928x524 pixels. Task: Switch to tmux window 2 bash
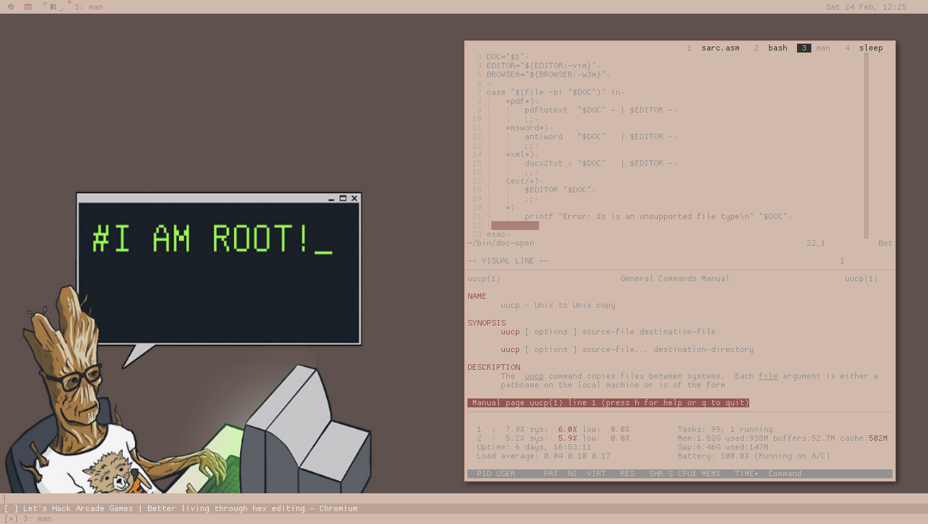pos(771,48)
